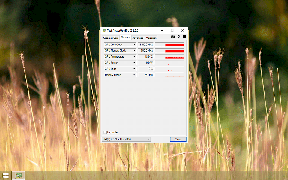Click the Memory Usage history graph
288x180 pixels.
169,75
